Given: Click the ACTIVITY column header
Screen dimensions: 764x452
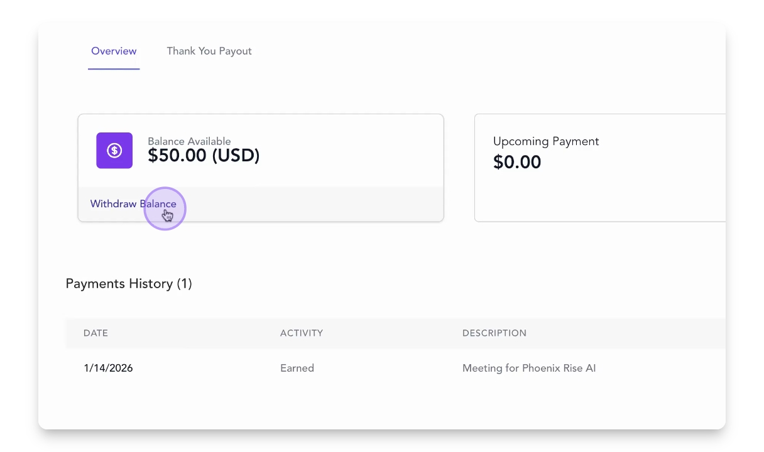Looking at the screenshot, I should tap(302, 333).
